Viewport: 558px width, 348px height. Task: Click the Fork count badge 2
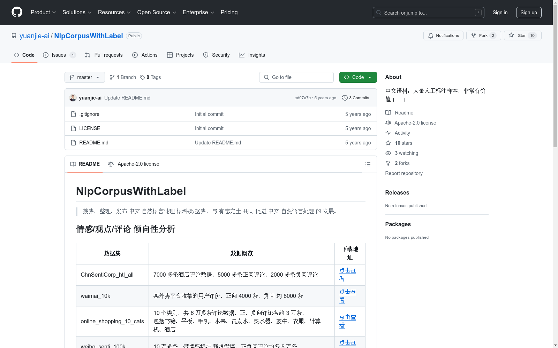(x=493, y=35)
